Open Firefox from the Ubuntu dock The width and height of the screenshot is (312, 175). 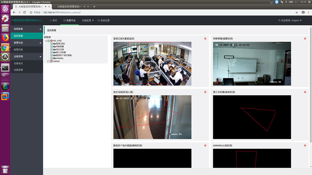5,38
